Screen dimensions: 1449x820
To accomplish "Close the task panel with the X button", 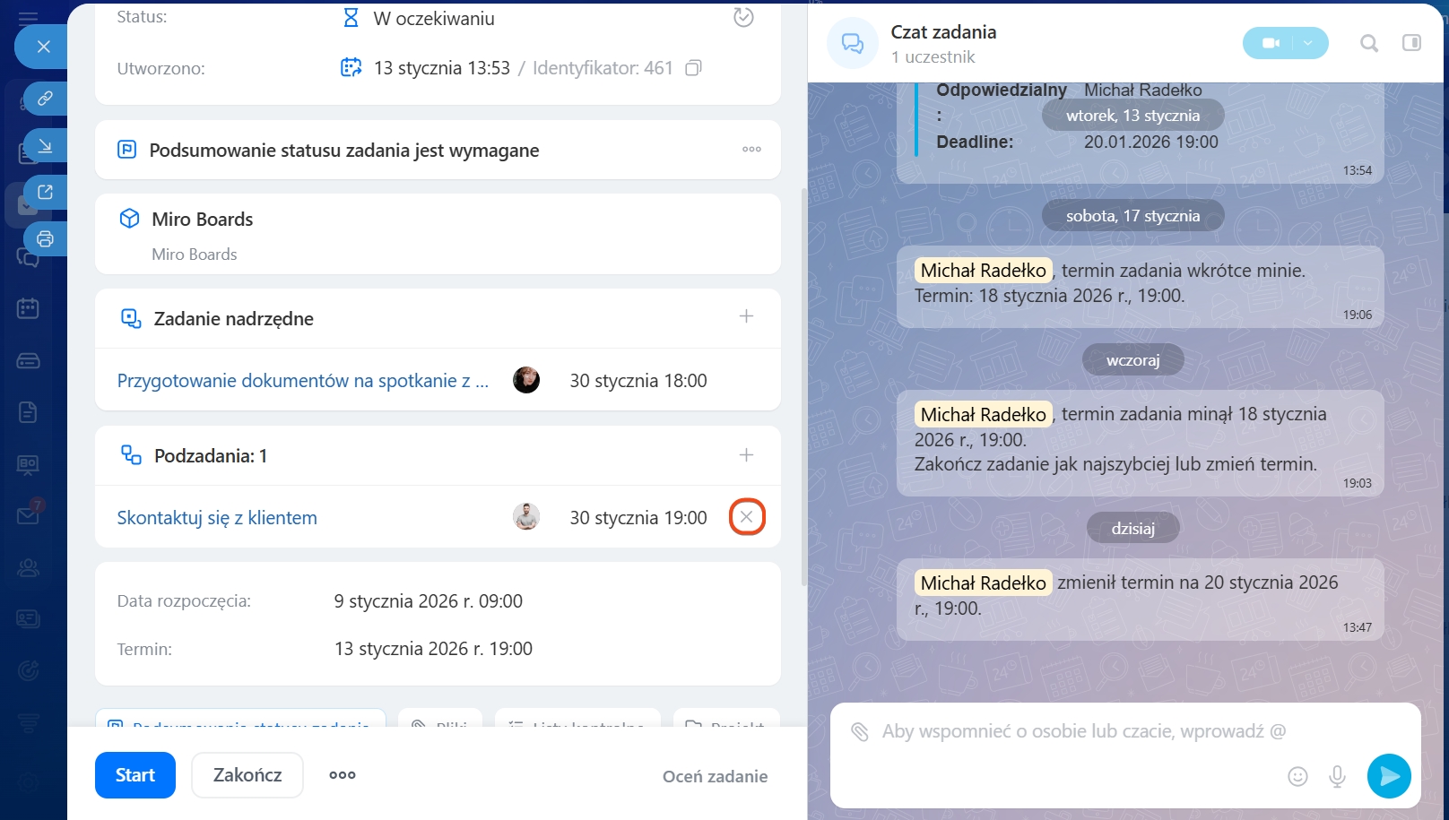I will 43,47.
